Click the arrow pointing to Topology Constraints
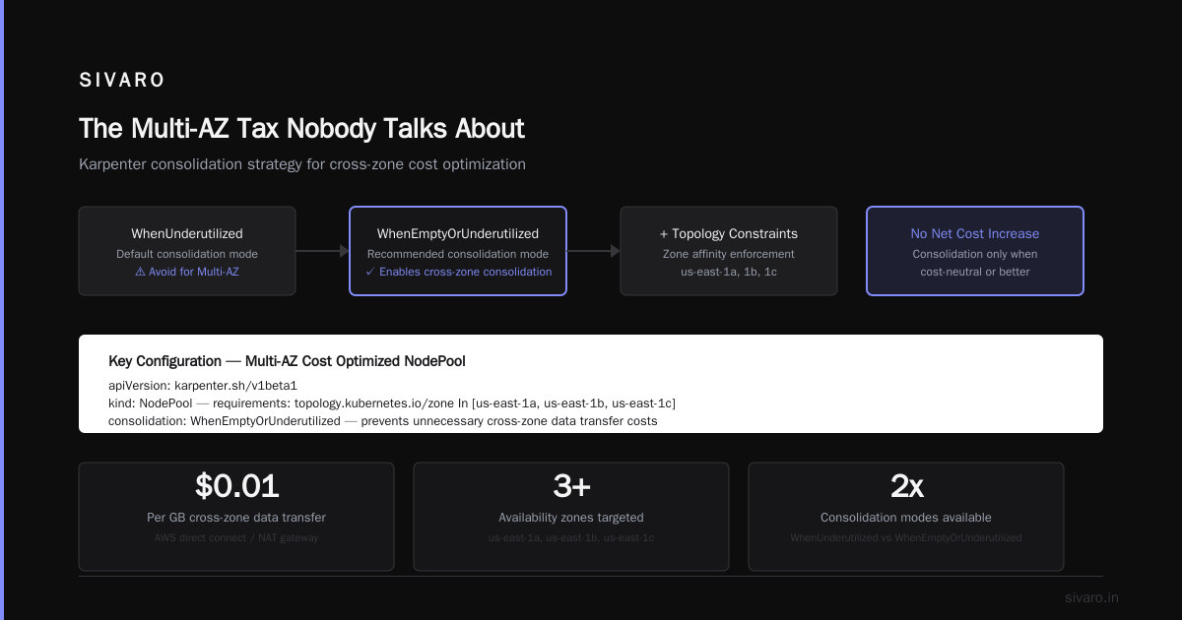Screen dimensions: 1182x620 593,251
